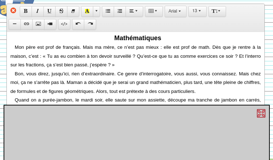
Task: Open the font size 13 dropdown
Action: (197, 11)
